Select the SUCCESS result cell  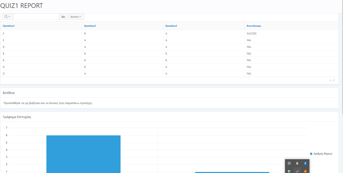[x=251, y=33]
